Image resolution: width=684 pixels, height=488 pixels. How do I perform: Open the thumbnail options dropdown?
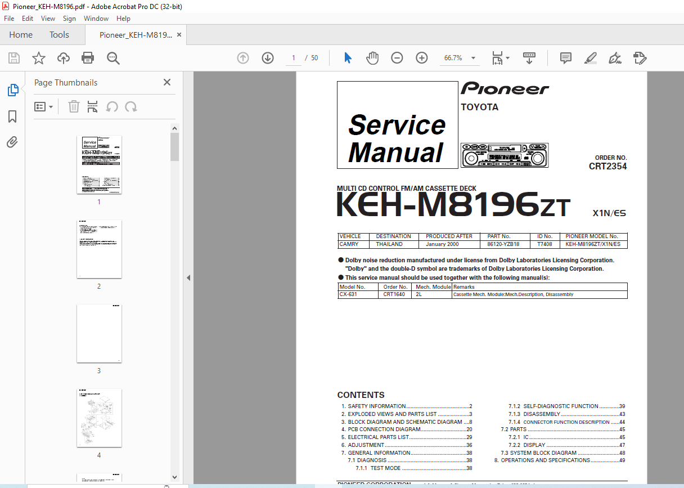[44, 106]
